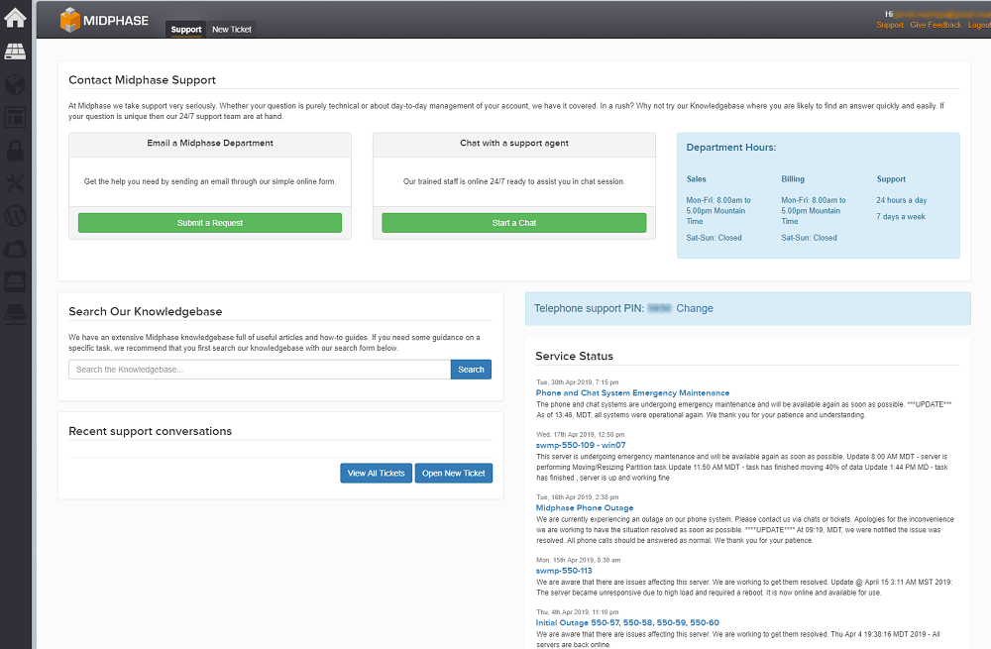991x649 pixels.
Task: Open the Support link in the top-right header
Action: pyautogui.click(x=890, y=26)
